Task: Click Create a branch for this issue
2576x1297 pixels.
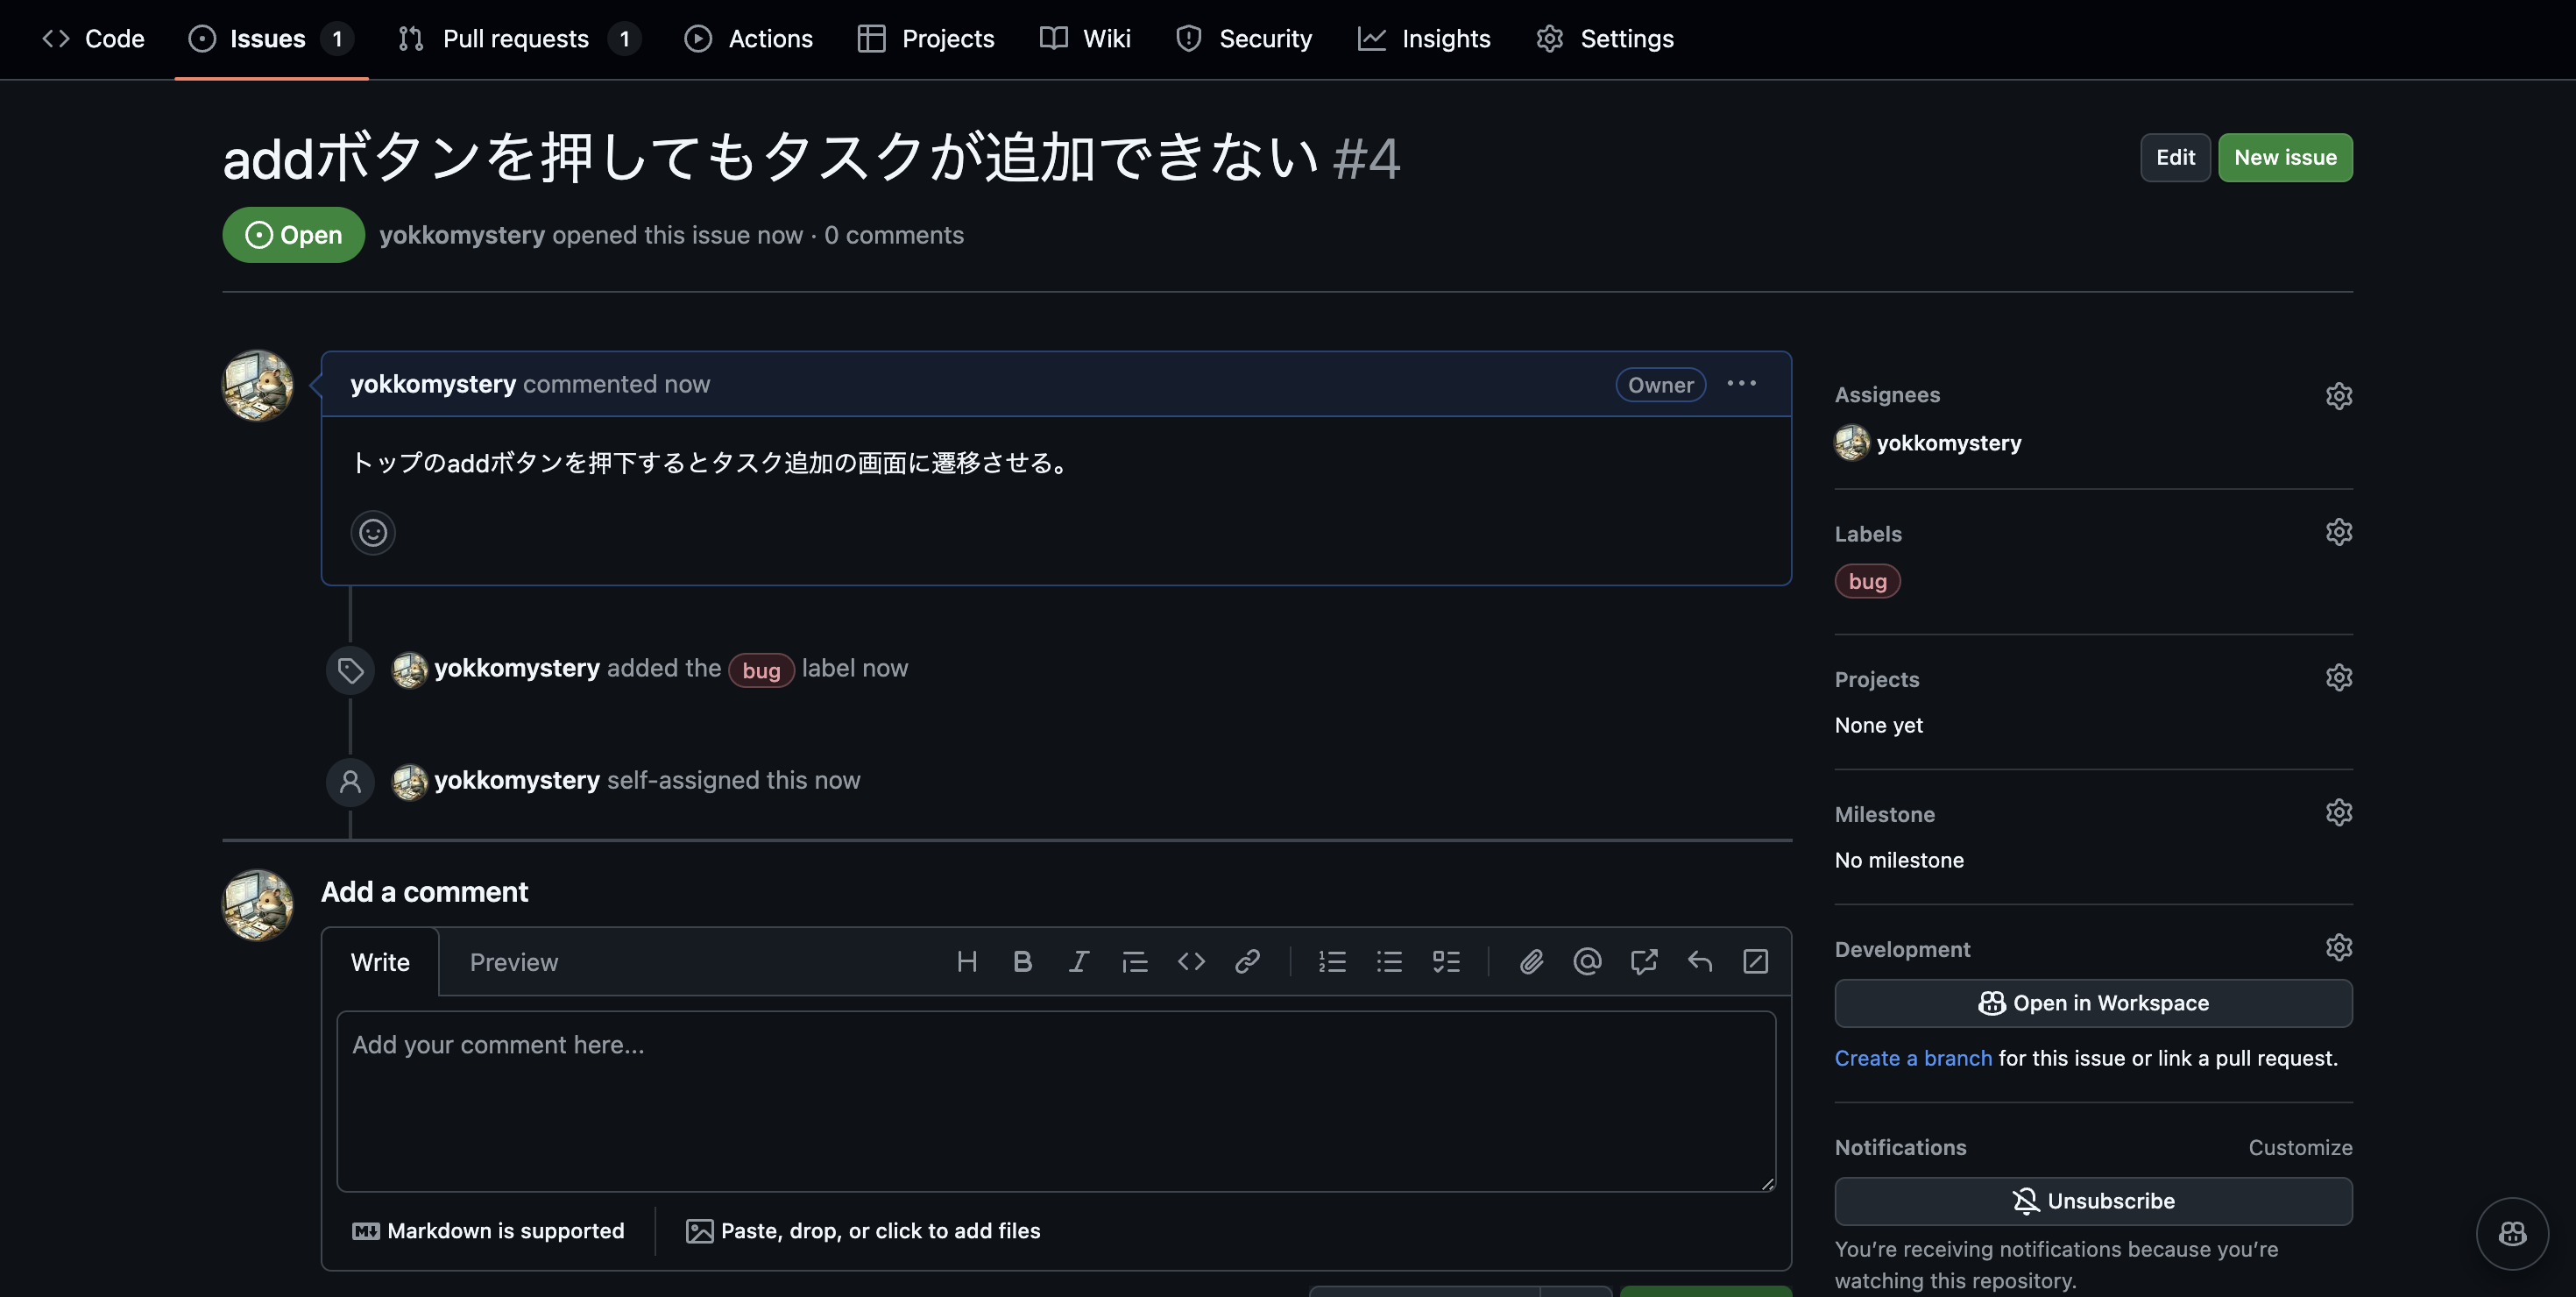Action: 1913,1057
